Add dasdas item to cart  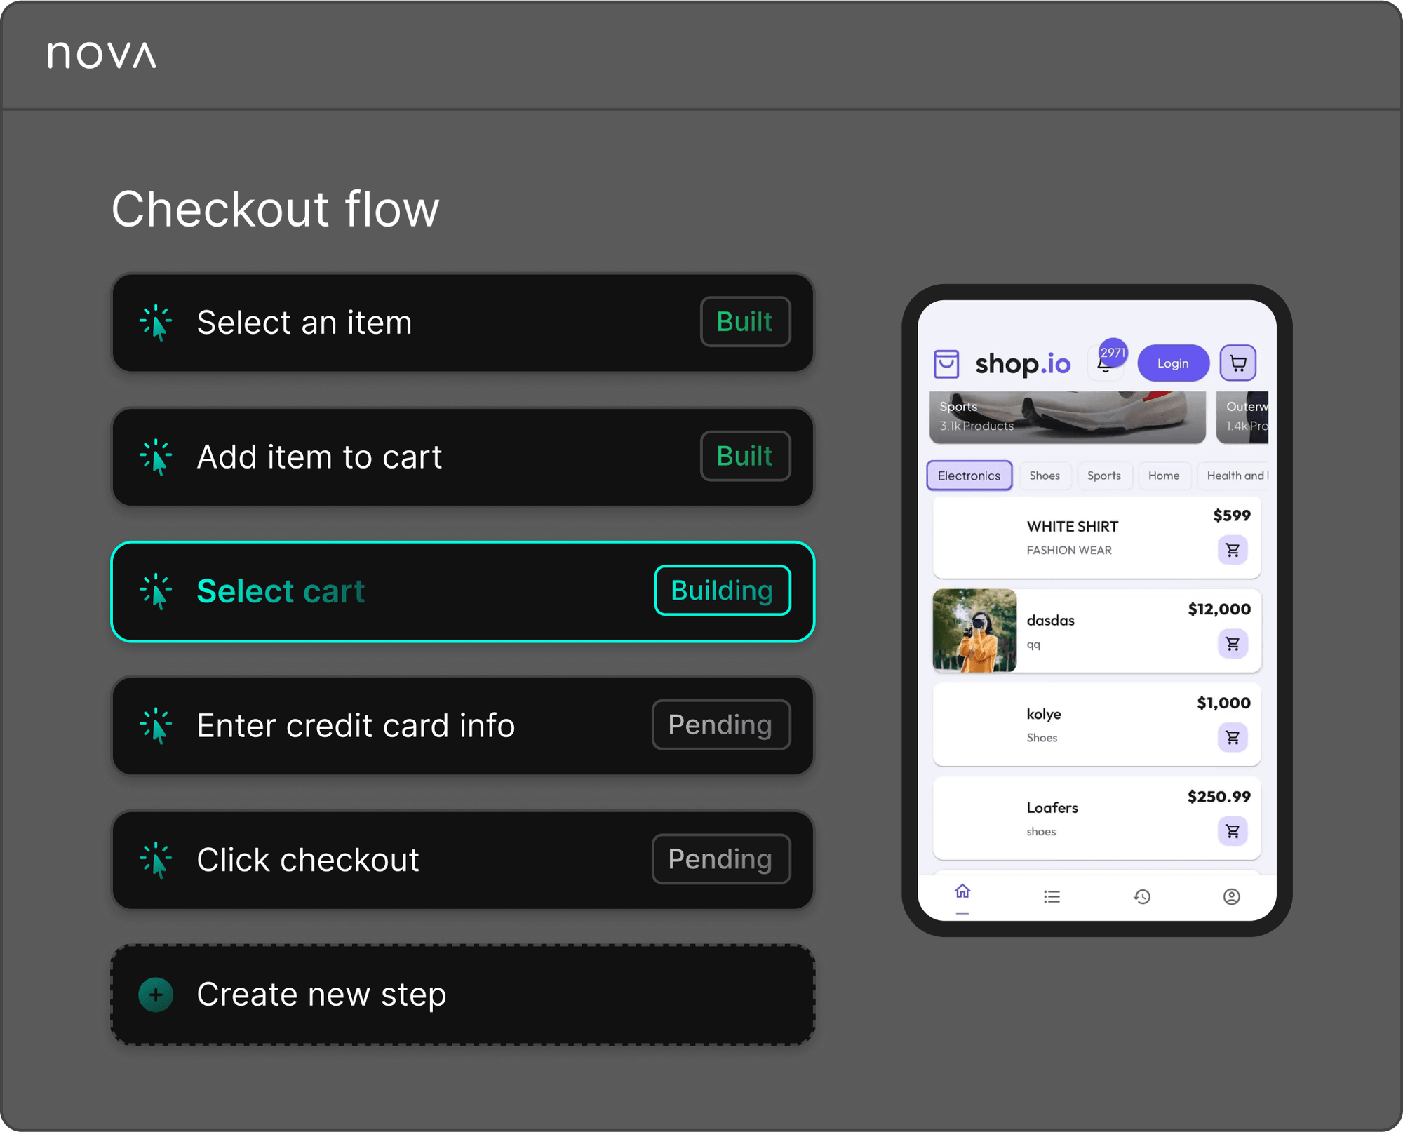pyautogui.click(x=1233, y=644)
